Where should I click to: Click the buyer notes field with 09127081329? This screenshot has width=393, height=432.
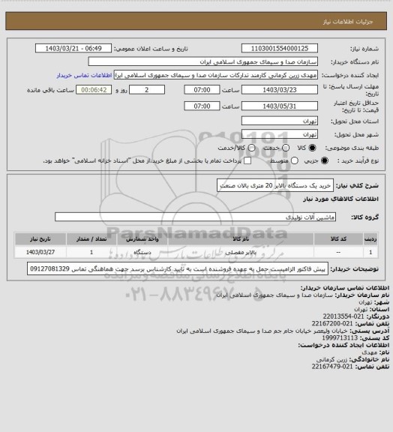pyautogui.click(x=178, y=268)
